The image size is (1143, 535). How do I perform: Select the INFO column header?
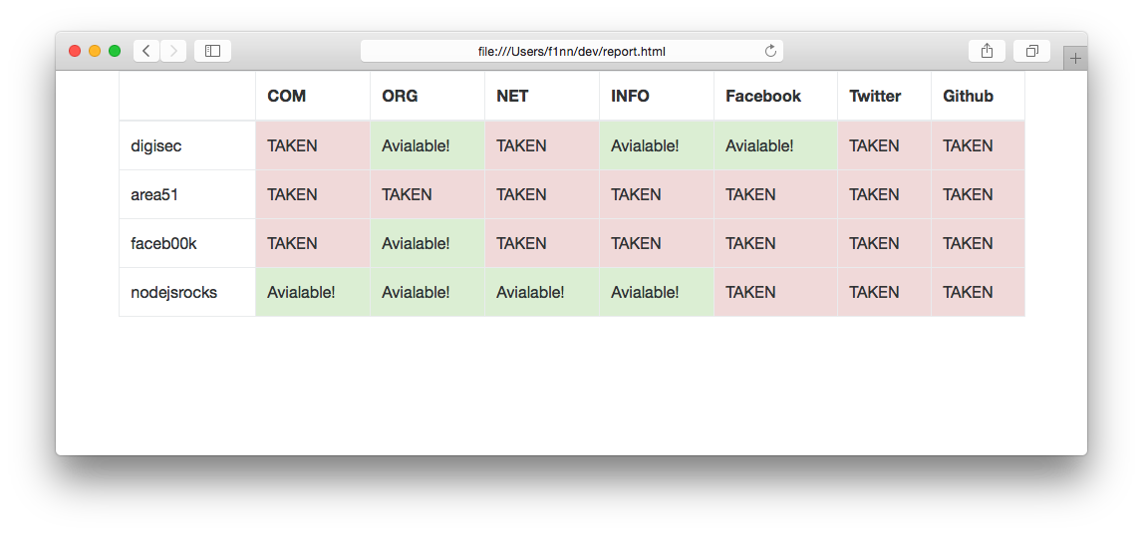click(x=656, y=97)
